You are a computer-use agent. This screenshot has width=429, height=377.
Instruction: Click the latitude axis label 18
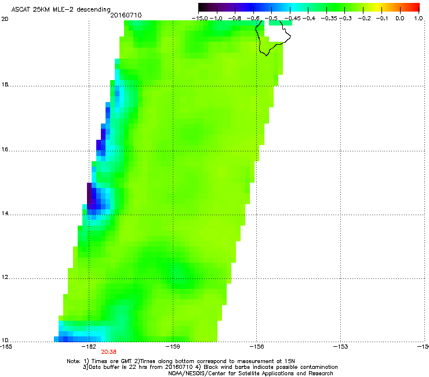tap(5, 84)
